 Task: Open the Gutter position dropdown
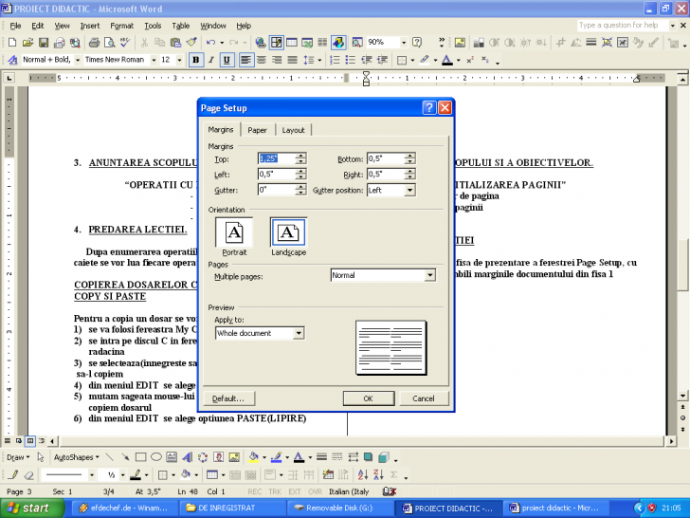[x=409, y=190]
